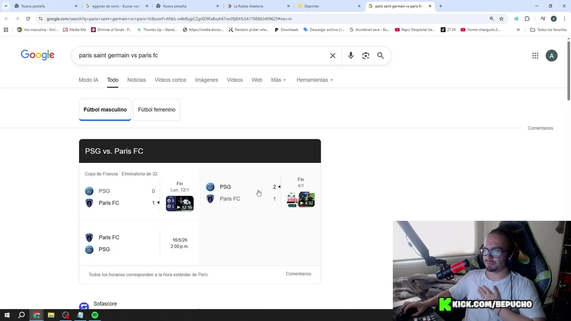This screenshot has width=571, height=321.
Task: Open the tab search dropdown arrow
Action: point(6,6)
